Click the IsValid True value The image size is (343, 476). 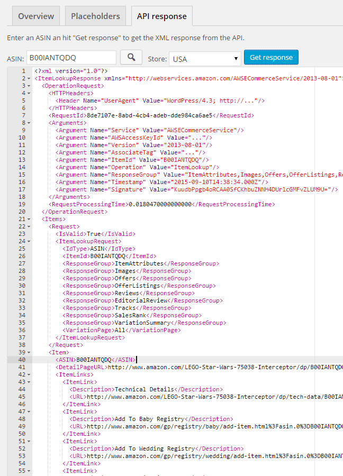coord(94,234)
